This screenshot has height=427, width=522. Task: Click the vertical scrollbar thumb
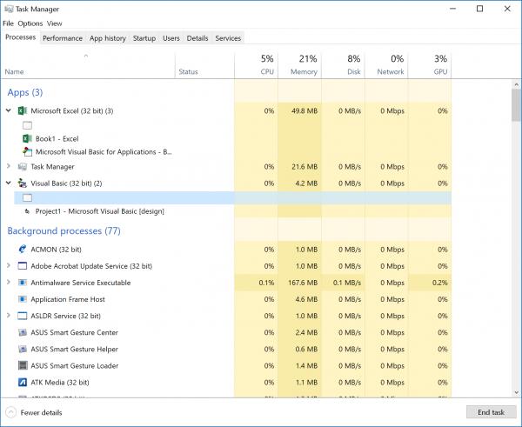point(516,105)
